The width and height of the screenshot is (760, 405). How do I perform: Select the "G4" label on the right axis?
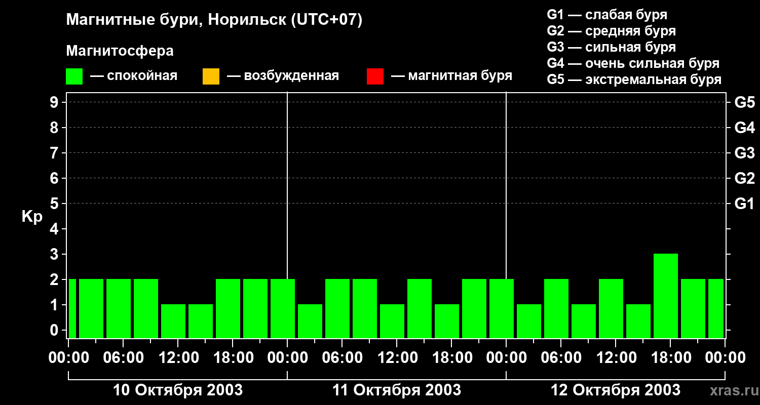(x=745, y=128)
